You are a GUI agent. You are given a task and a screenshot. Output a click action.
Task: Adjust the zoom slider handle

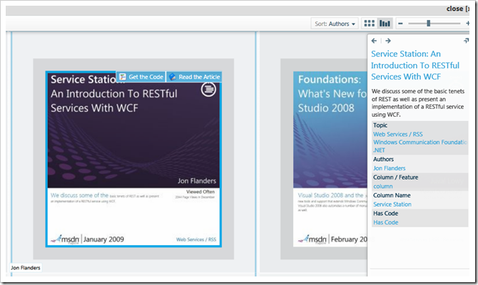tap(428, 24)
